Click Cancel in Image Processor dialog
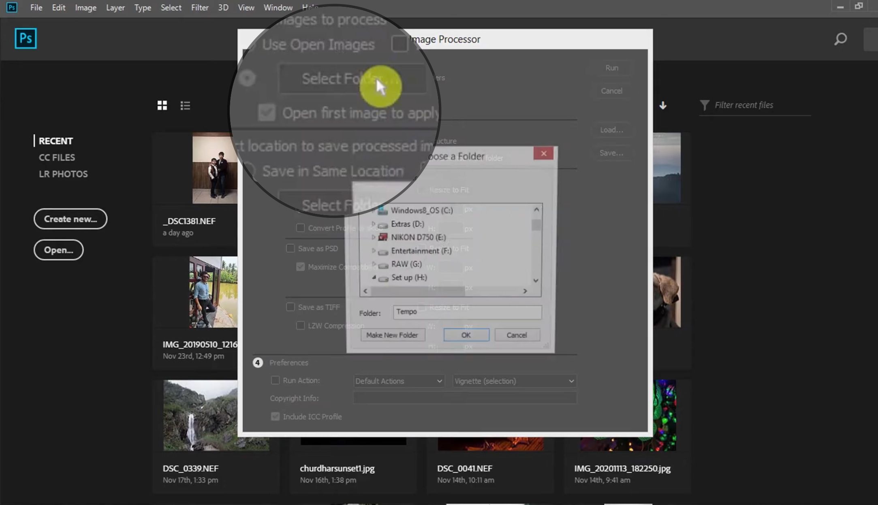878x505 pixels. 612,91
